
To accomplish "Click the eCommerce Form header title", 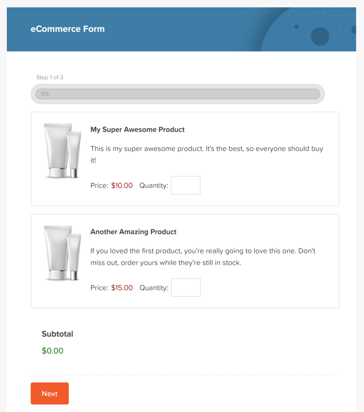I will [68, 29].
